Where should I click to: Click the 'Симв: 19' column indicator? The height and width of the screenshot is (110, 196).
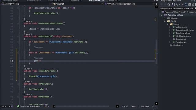coord(135,106)
